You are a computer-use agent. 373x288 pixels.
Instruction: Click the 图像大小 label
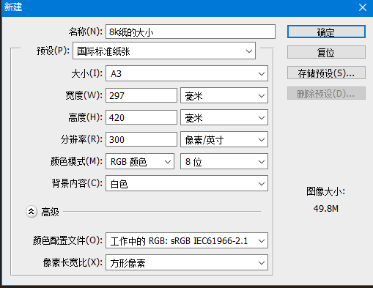point(325,191)
